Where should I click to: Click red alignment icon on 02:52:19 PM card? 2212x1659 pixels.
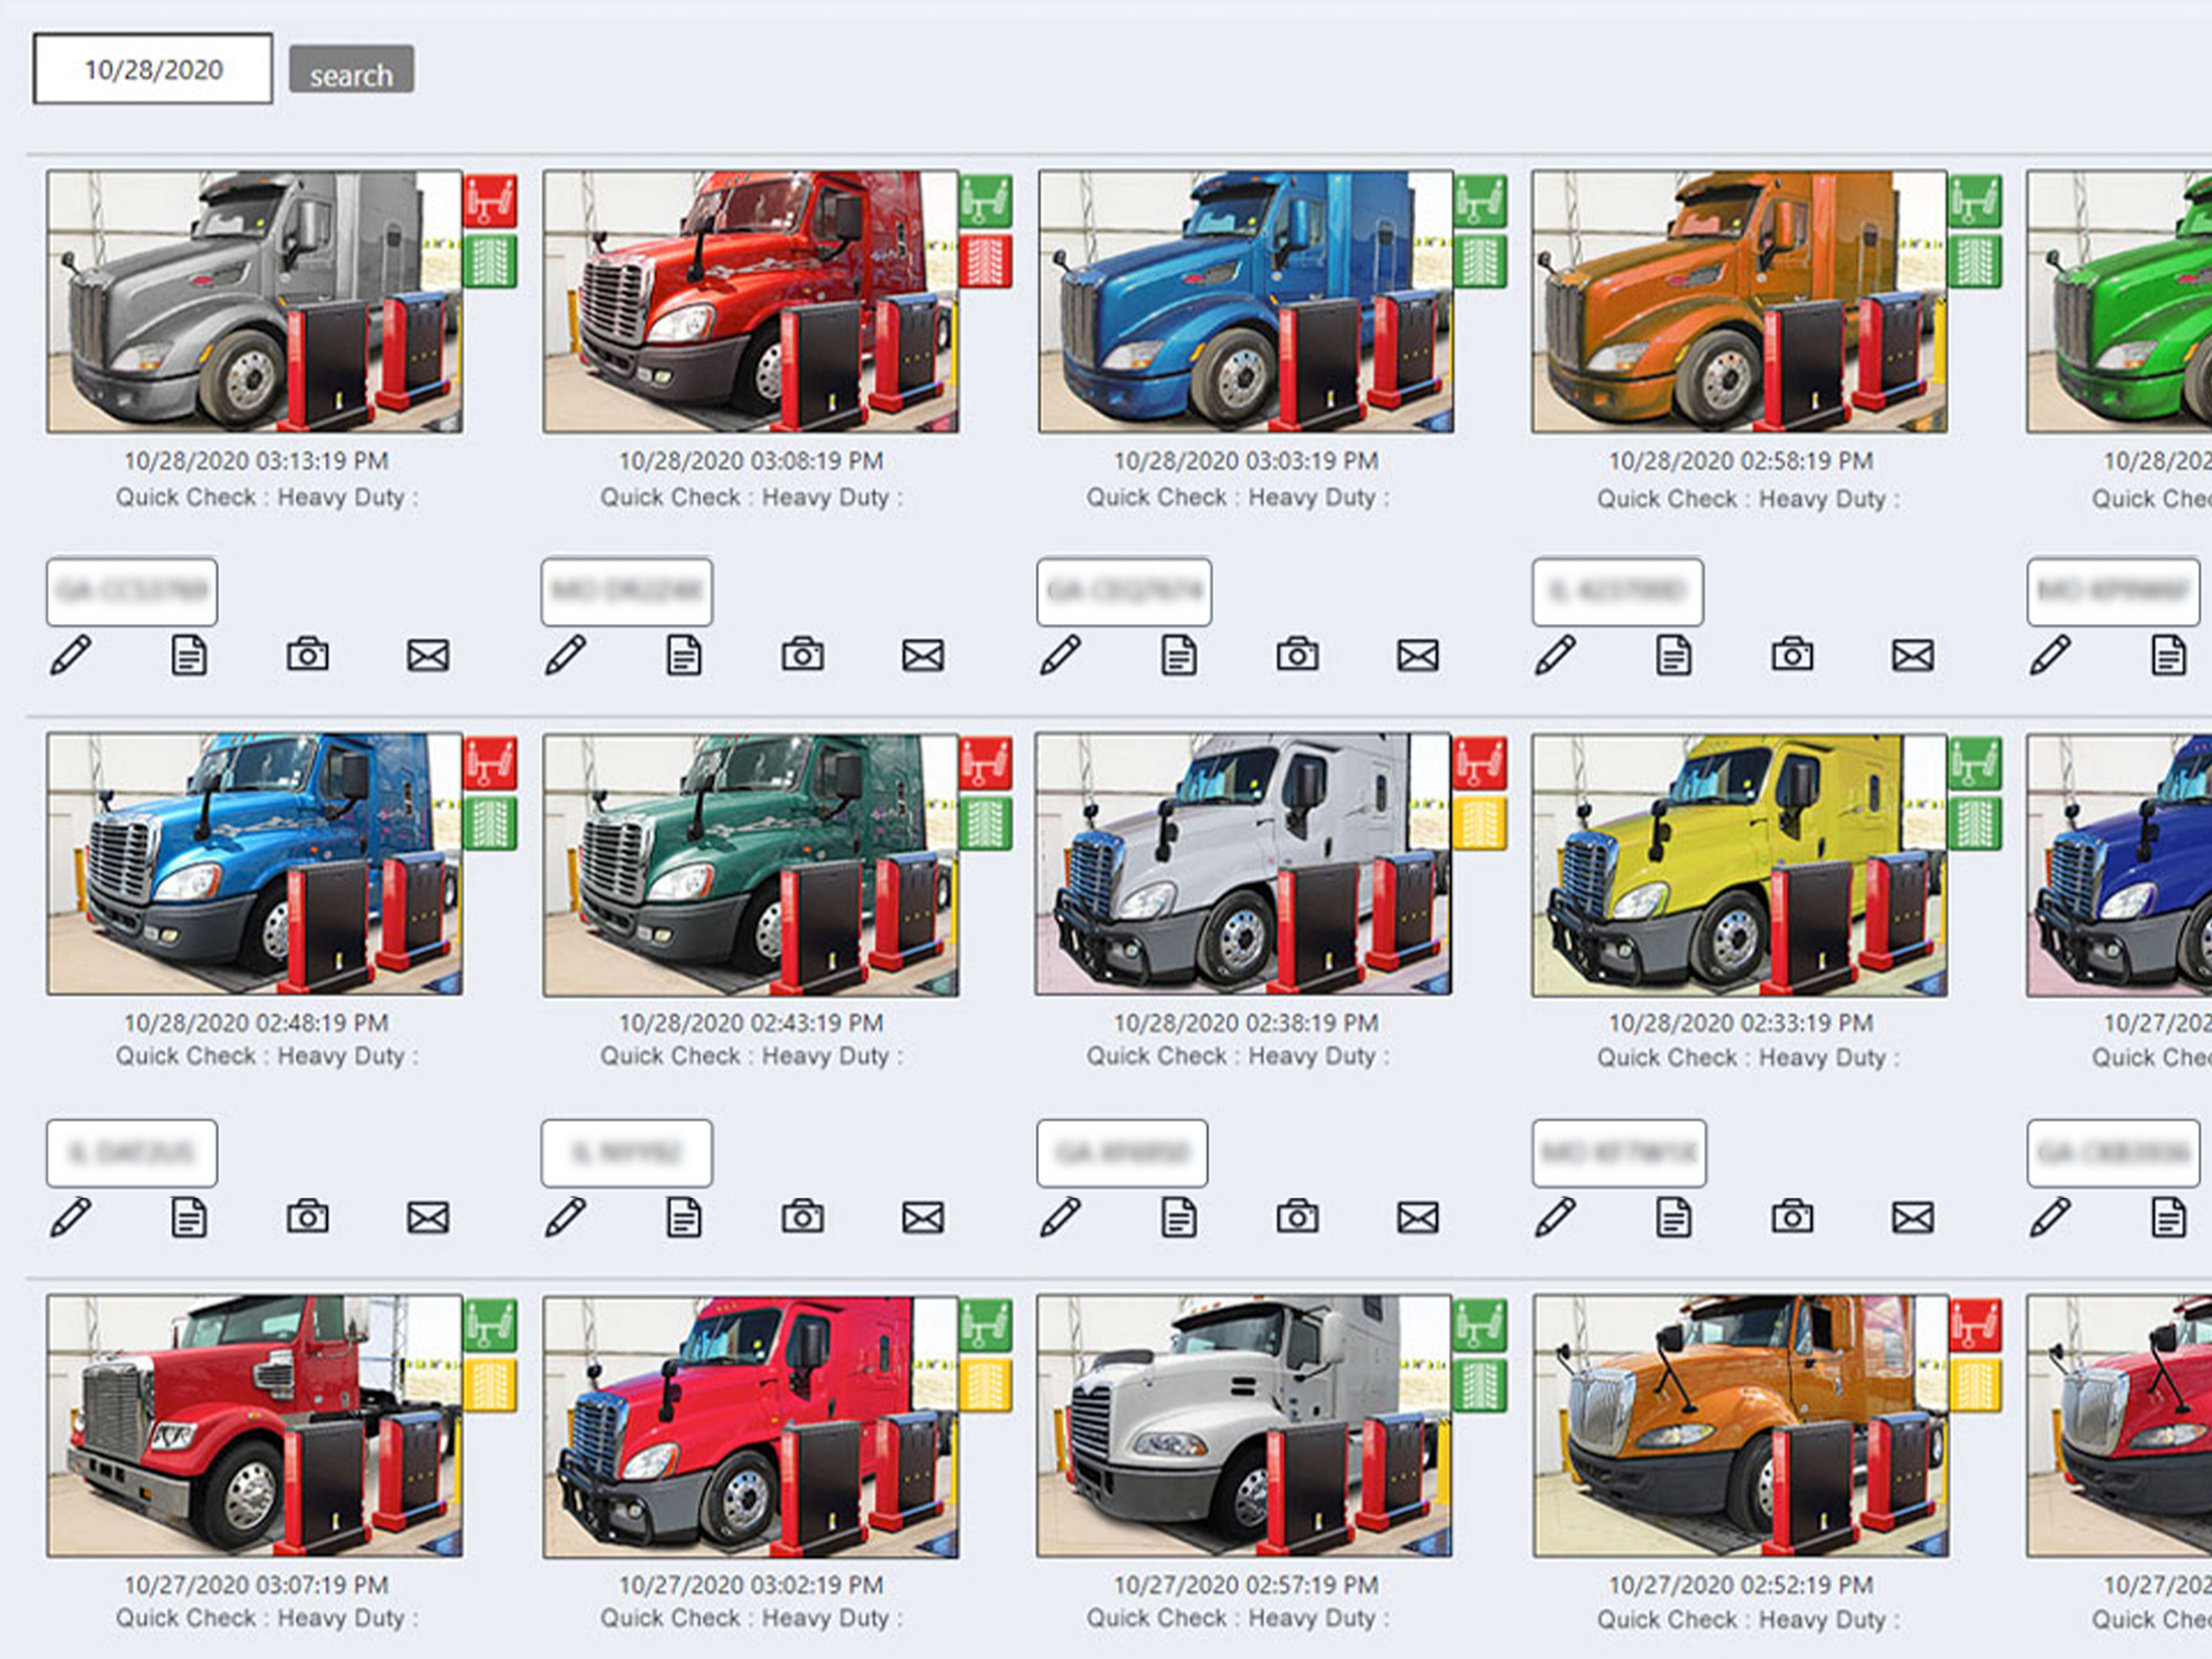[x=1976, y=1325]
